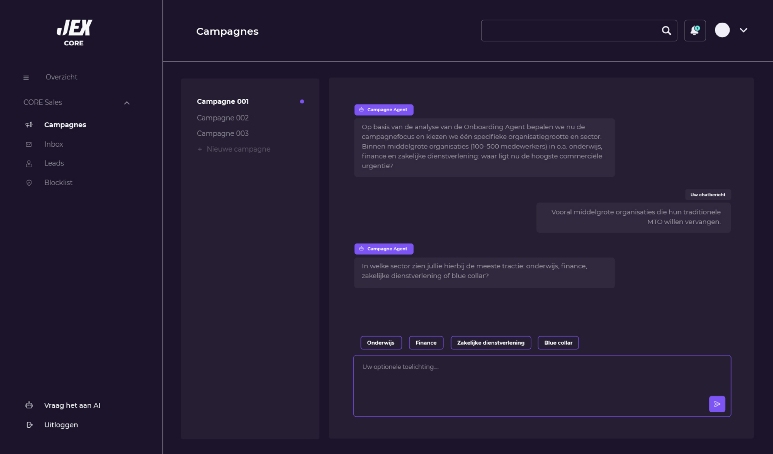Click the Leads person icon
773x454 pixels.
29,163
